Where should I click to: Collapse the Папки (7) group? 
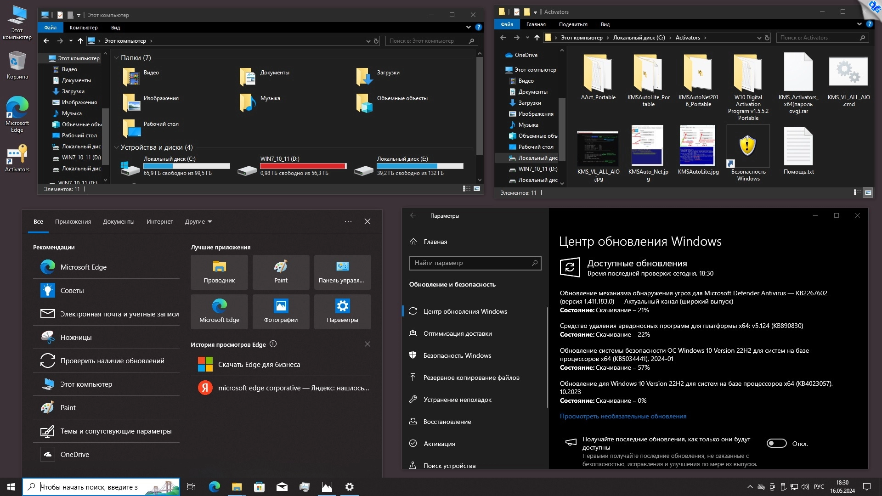click(116, 58)
